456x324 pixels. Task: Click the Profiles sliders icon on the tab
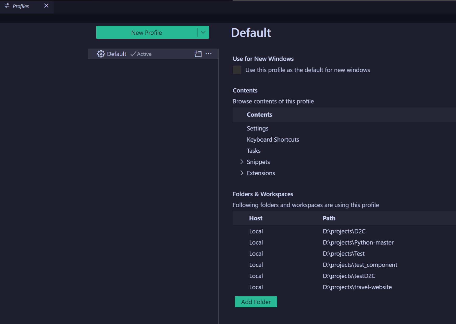[x=7, y=6]
